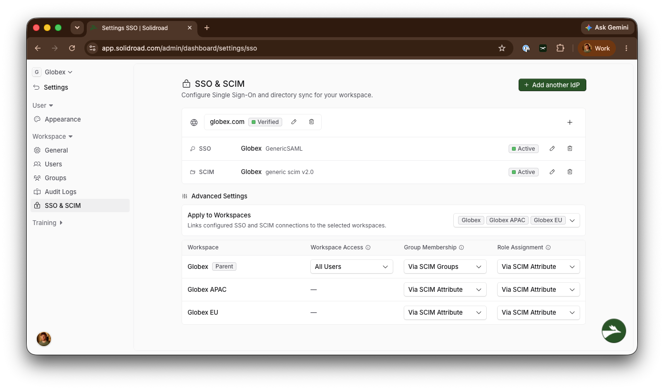Click the GenericSAML text in the SSO row
Screen dimensions: 664x390
pos(284,149)
